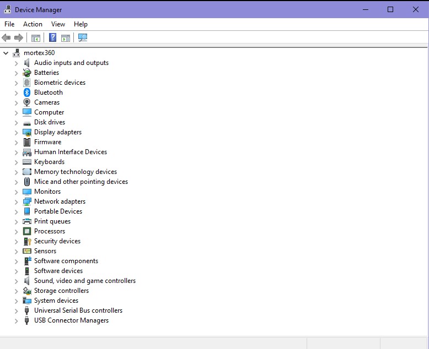This screenshot has height=349, width=429.
Task: Click the Forward arrow in the toolbar
Action: click(19, 38)
